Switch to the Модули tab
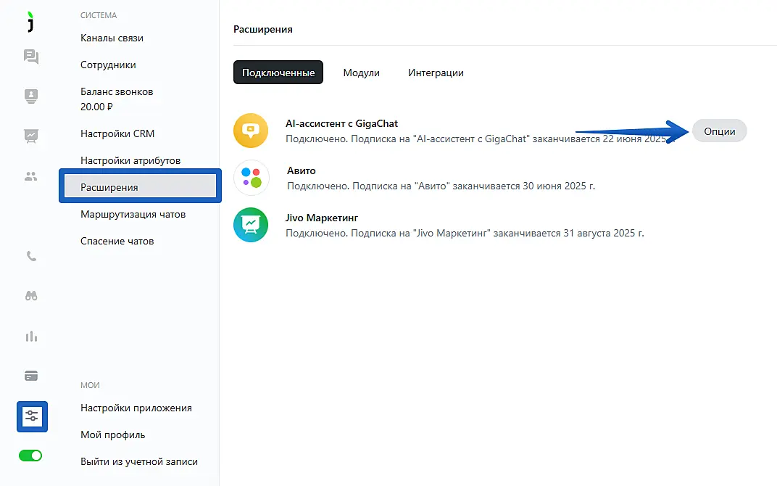The width and height of the screenshot is (777, 486). tap(361, 73)
